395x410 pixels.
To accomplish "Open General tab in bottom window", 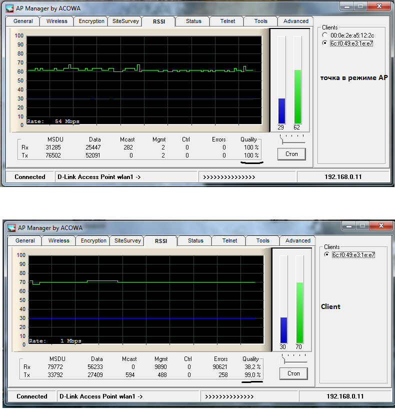I will click(x=25, y=240).
